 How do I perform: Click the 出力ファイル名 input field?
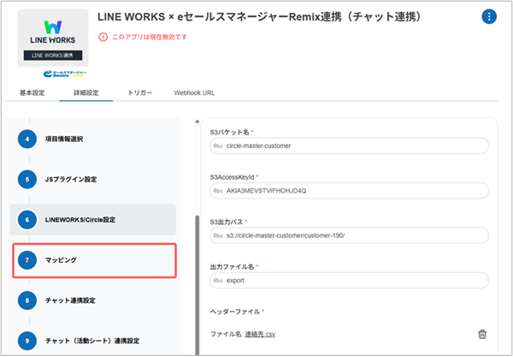(x=349, y=280)
